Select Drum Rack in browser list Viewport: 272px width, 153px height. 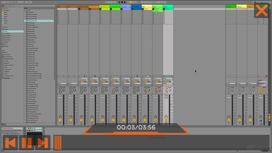click(x=31, y=12)
